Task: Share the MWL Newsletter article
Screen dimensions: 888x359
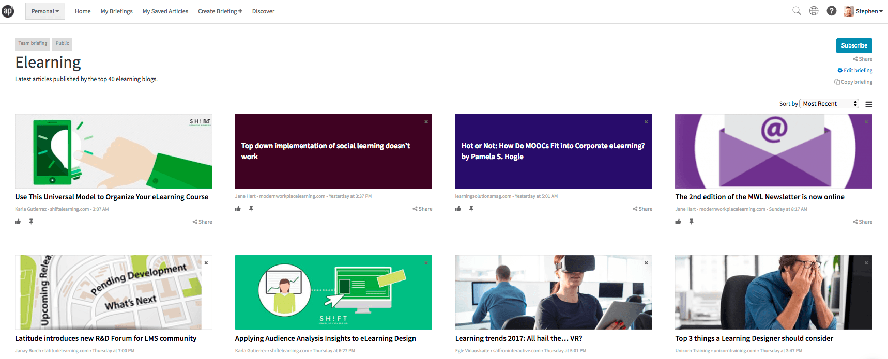Action: 863,222
